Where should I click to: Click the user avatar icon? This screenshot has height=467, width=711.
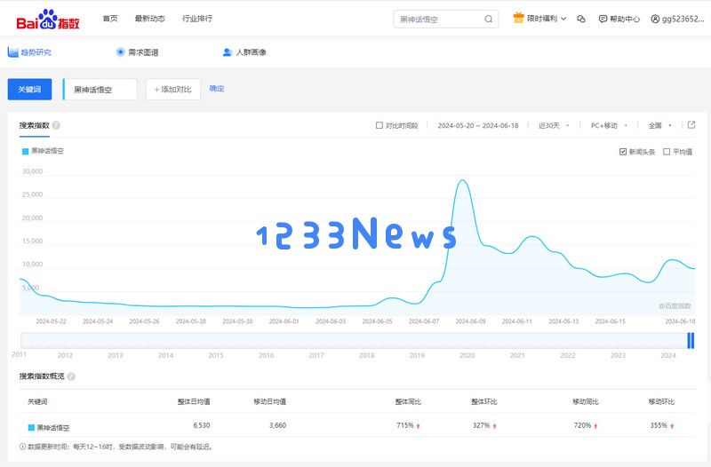tap(655, 19)
